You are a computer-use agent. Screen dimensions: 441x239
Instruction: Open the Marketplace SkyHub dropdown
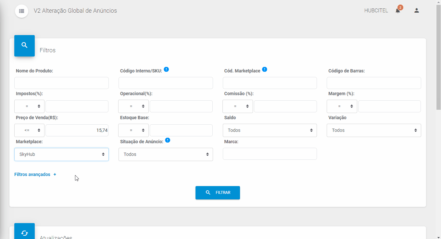coord(61,154)
